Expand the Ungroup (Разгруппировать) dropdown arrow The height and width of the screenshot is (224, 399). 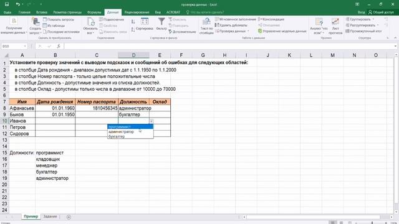click(x=378, y=25)
